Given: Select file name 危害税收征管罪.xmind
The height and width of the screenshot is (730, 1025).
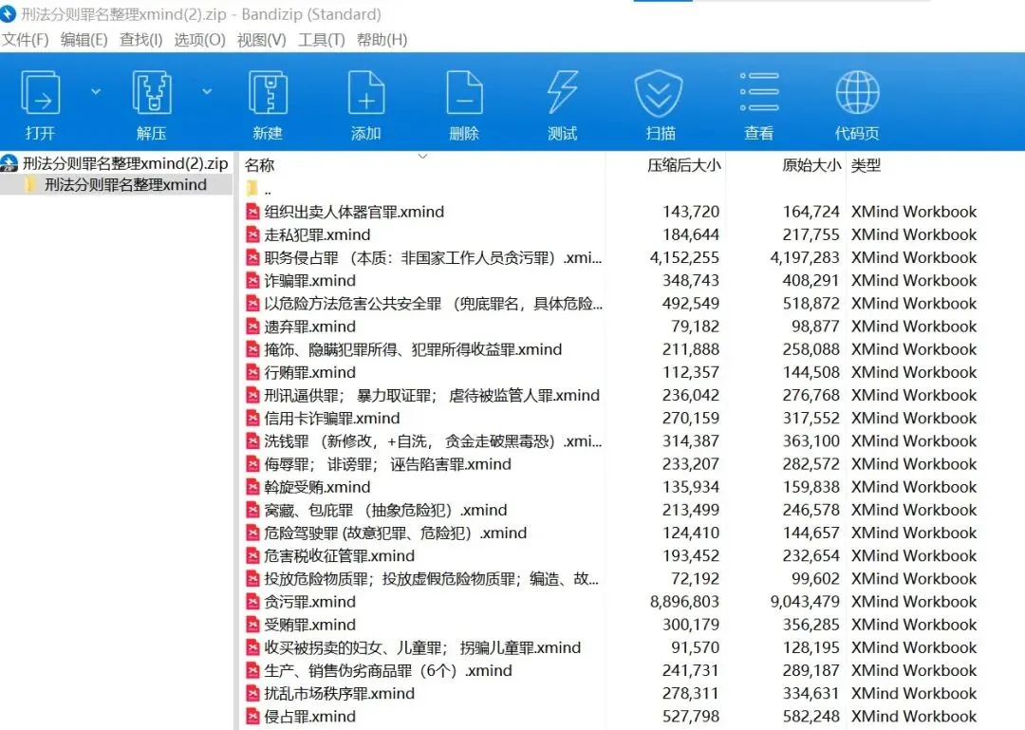Looking at the screenshot, I should (339, 556).
